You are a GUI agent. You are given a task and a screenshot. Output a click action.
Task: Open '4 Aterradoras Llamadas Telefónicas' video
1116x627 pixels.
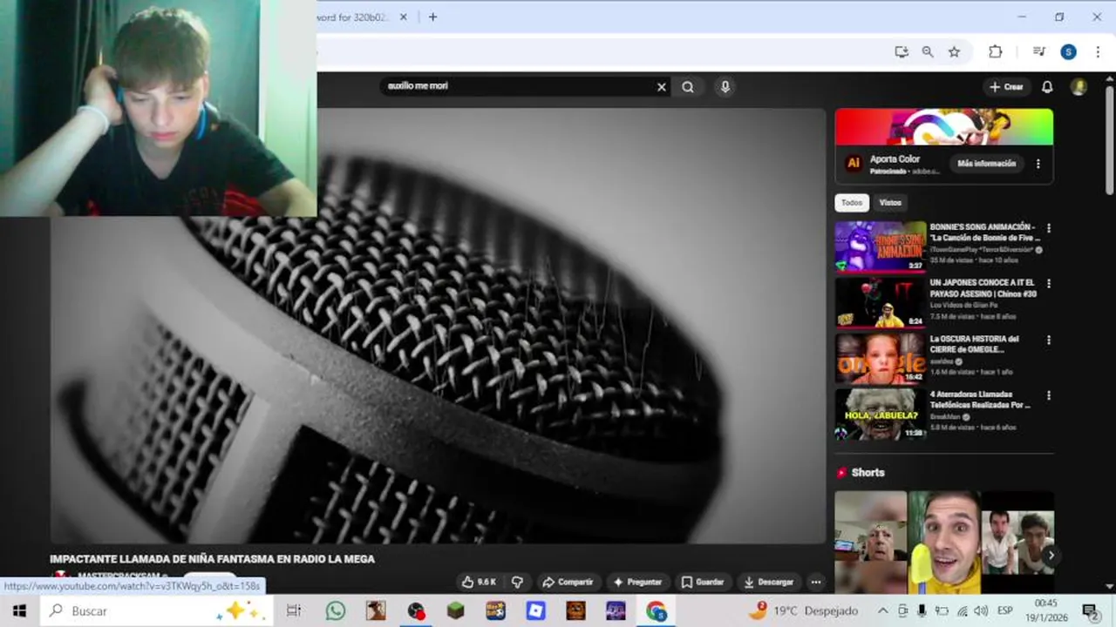pos(980,400)
